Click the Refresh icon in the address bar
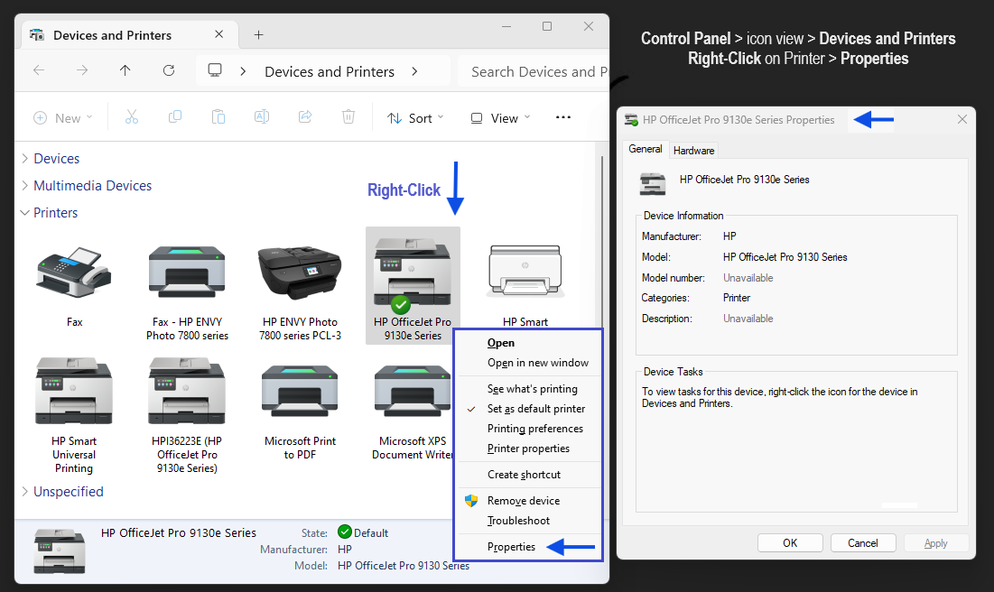994x592 pixels. click(x=170, y=71)
